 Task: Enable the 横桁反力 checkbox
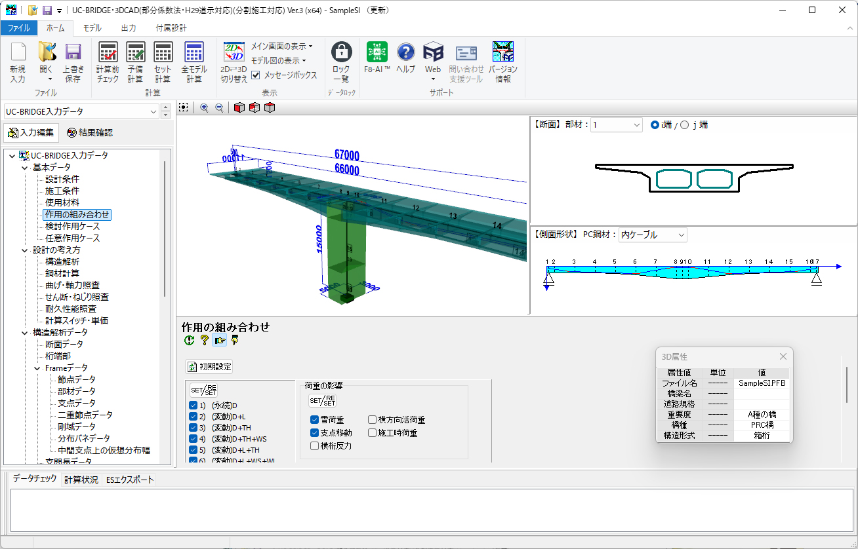(x=315, y=445)
